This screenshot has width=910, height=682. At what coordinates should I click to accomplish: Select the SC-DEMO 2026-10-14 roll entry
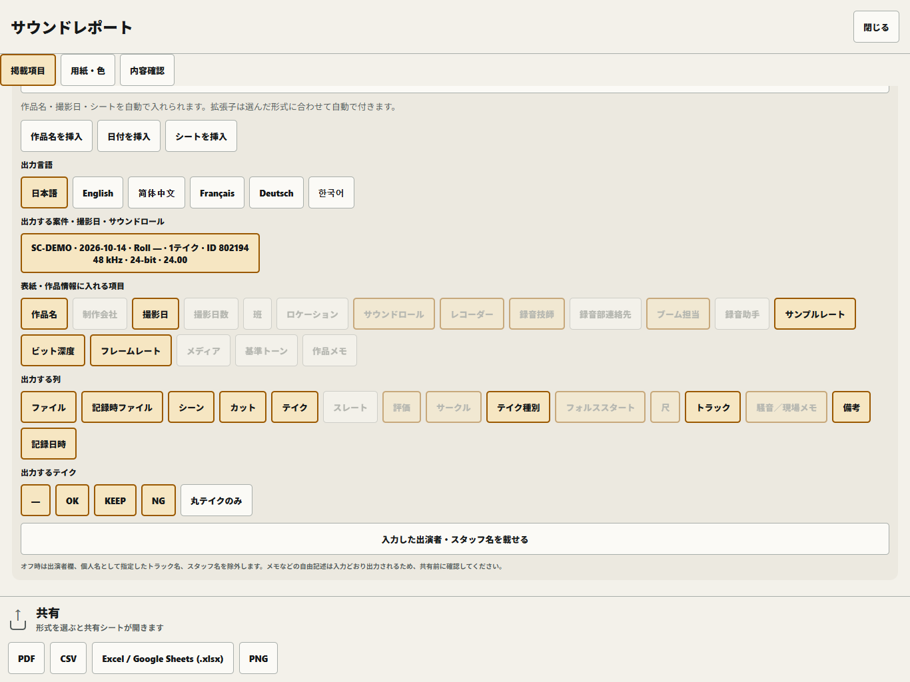click(x=140, y=253)
